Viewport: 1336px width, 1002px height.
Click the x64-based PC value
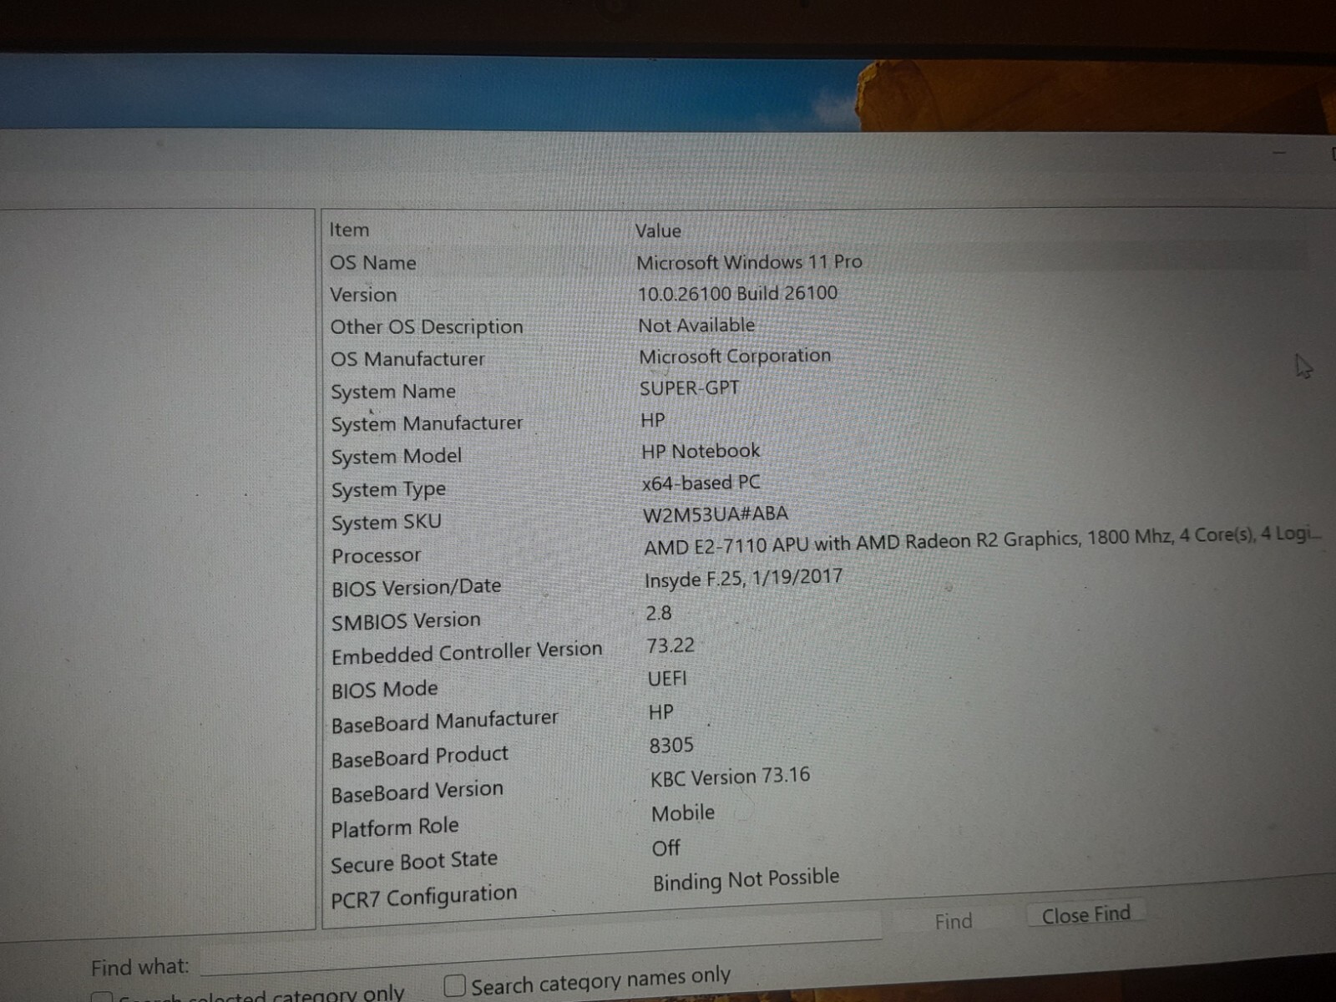[701, 483]
